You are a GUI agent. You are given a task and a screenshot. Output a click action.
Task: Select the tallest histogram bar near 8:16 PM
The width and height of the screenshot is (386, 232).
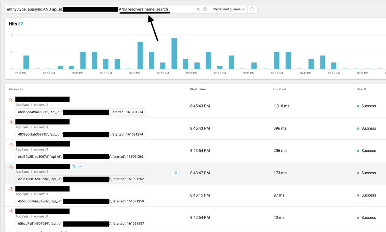[x=174, y=53]
